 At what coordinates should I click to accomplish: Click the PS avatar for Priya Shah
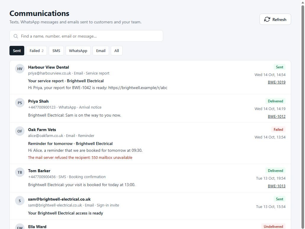(x=20, y=103)
